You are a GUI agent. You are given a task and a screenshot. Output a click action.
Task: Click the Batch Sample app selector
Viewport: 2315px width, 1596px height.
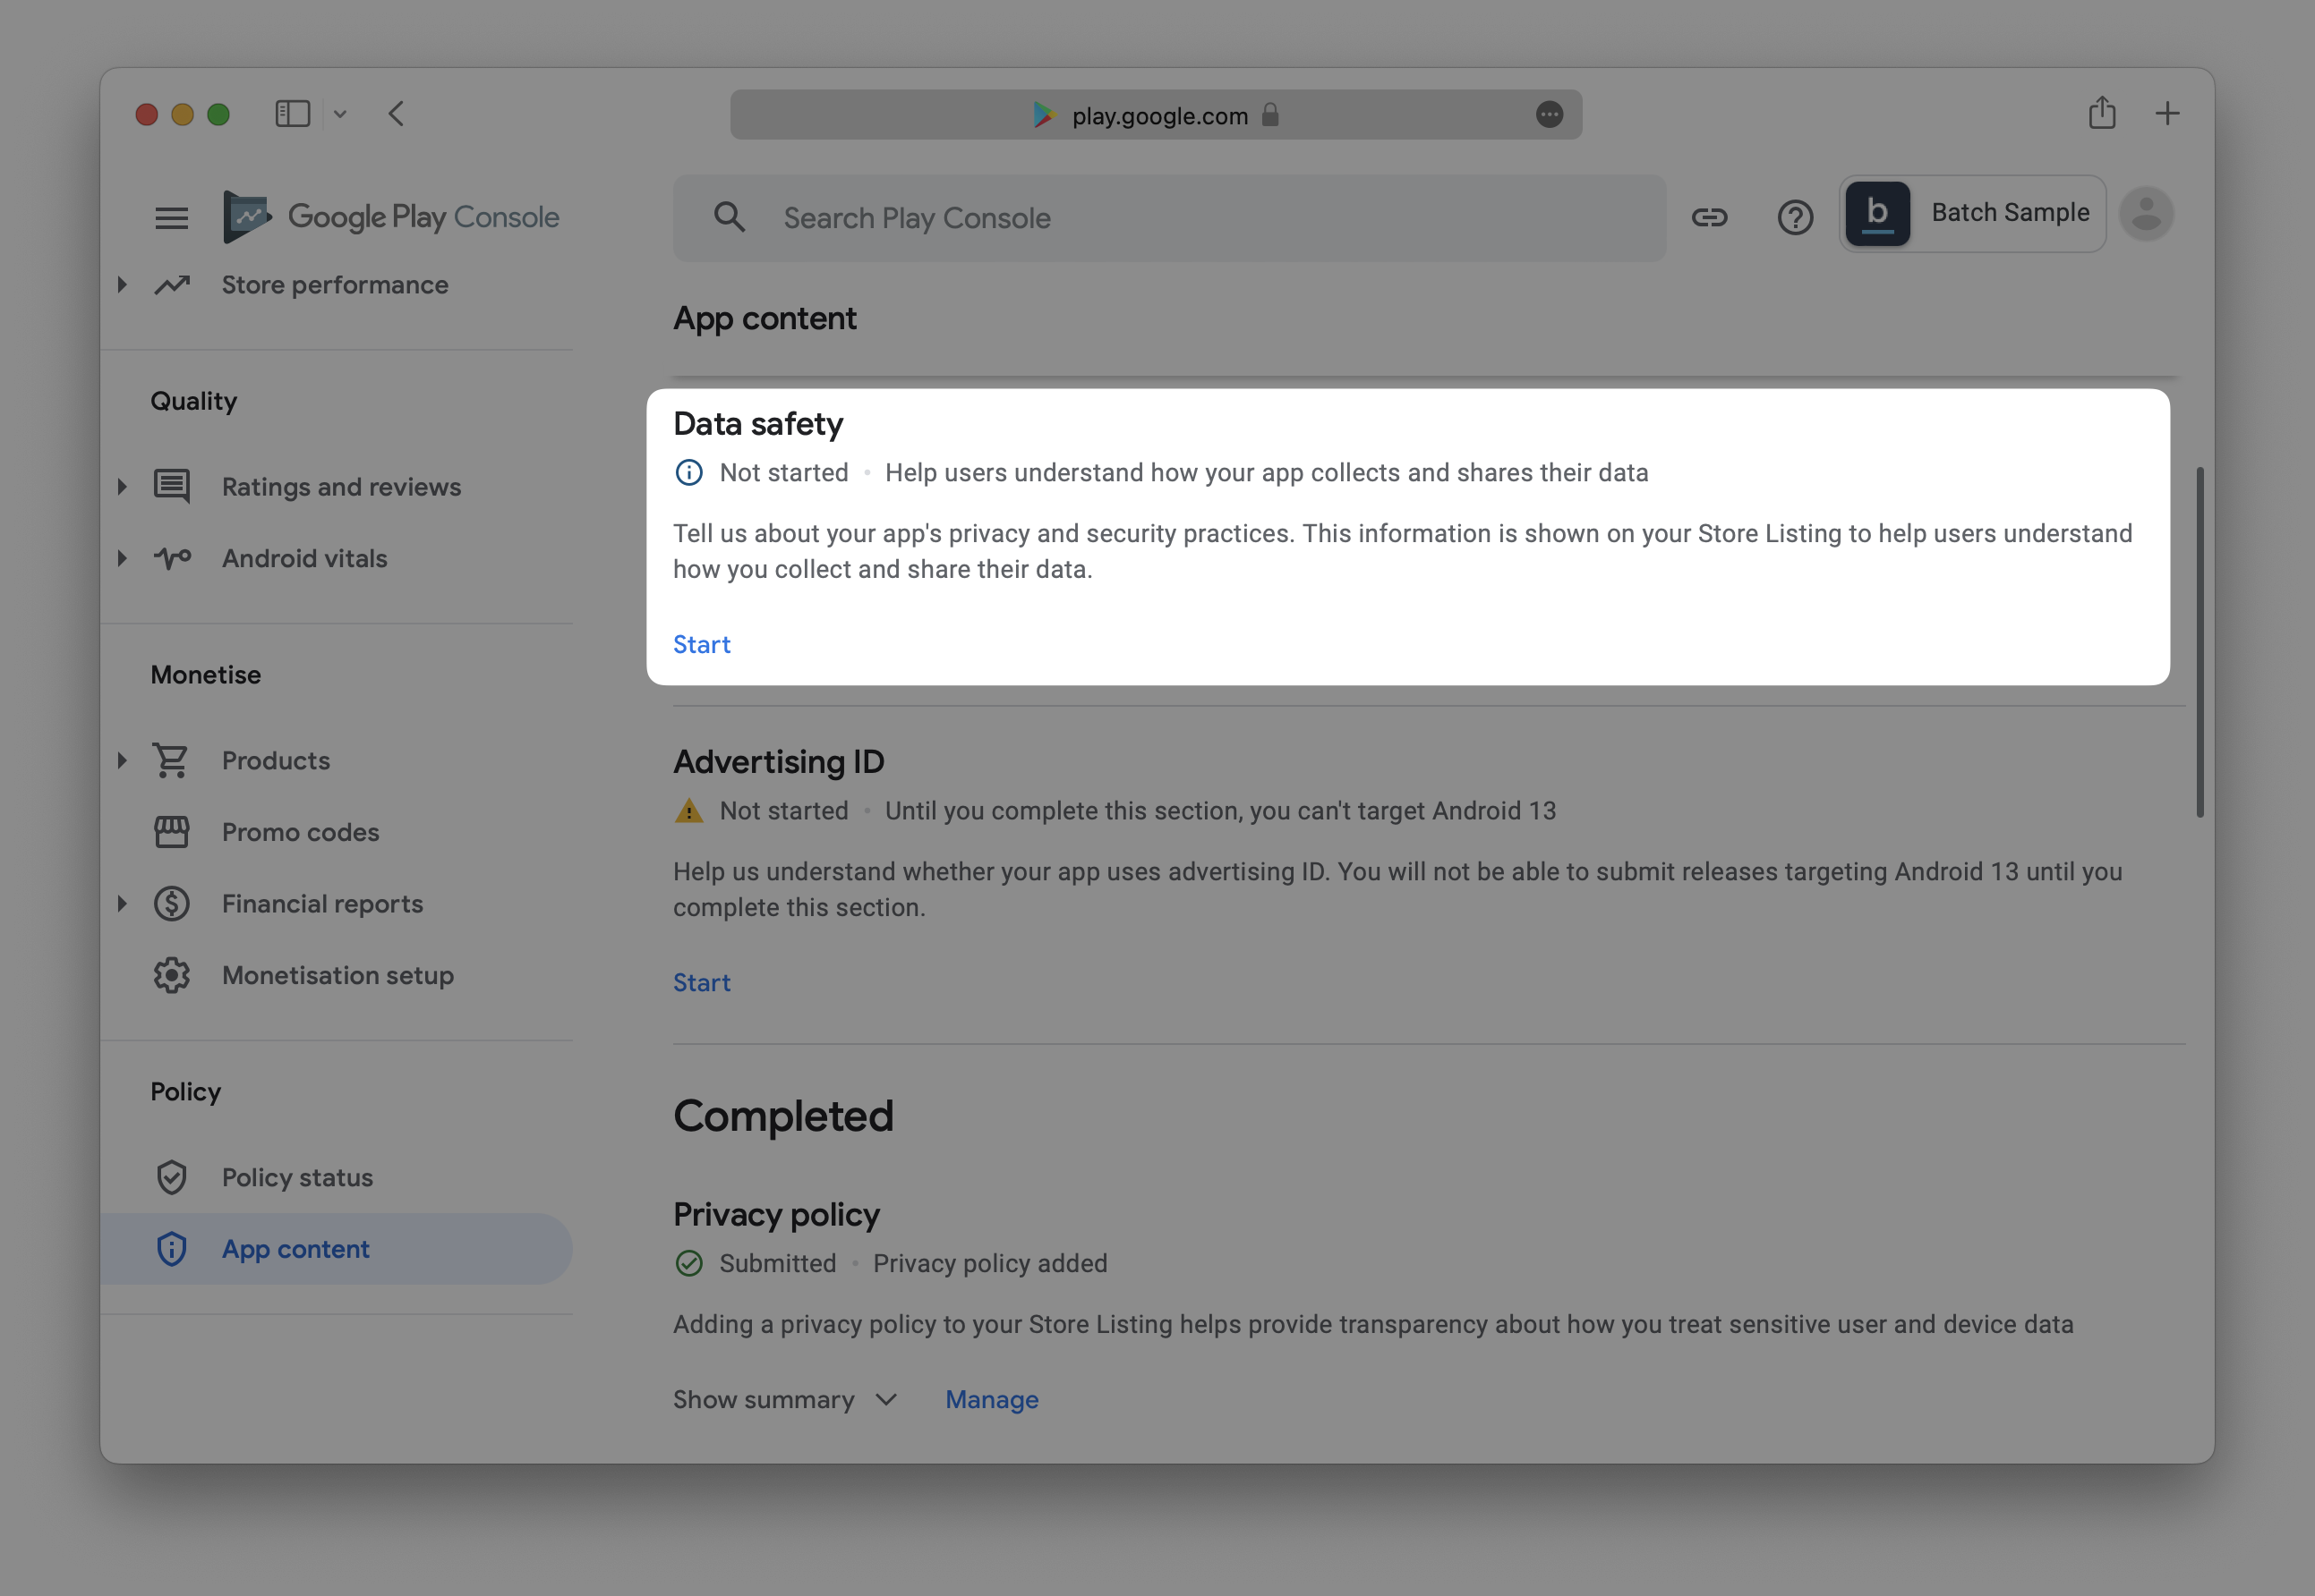tap(1971, 214)
